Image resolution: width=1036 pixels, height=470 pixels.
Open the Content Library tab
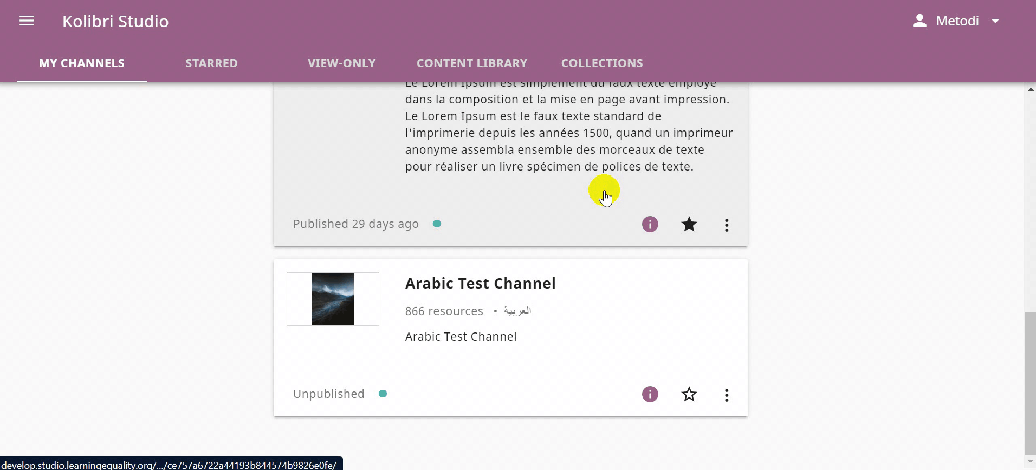472,63
